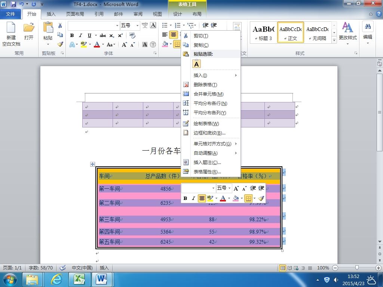Click the format painter on the floating mini toolbar
The width and height of the screenshot is (383, 287).
[261, 198]
